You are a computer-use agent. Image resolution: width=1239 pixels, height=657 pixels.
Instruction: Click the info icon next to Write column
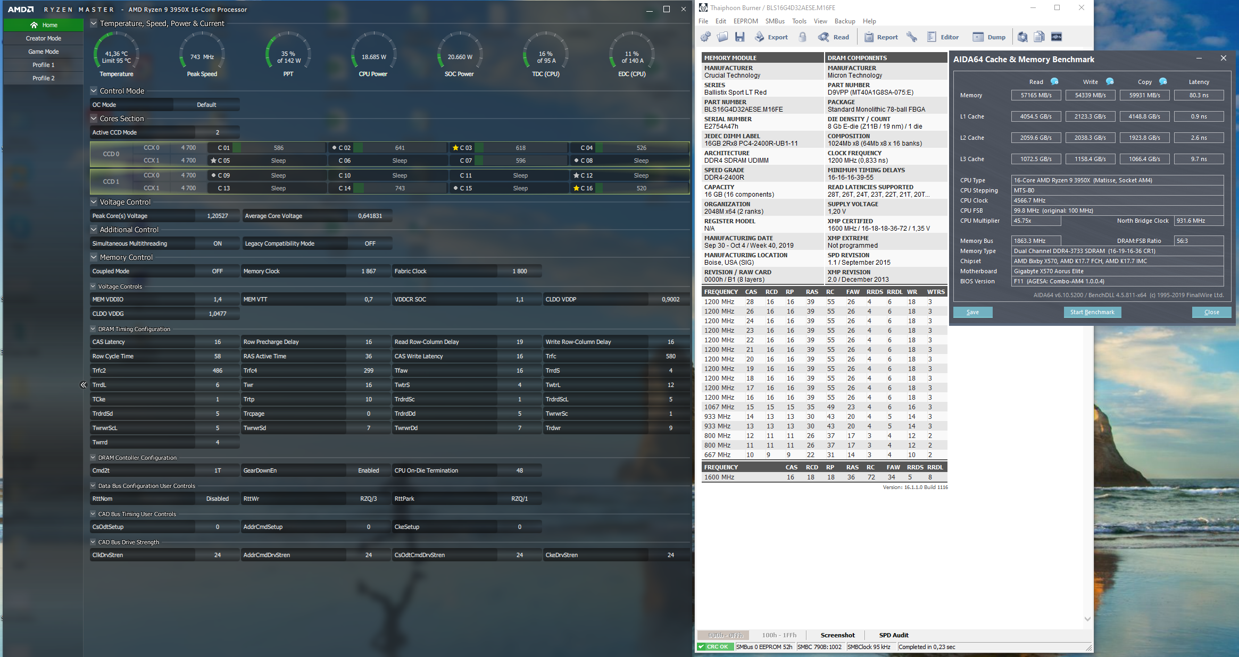coord(1110,81)
